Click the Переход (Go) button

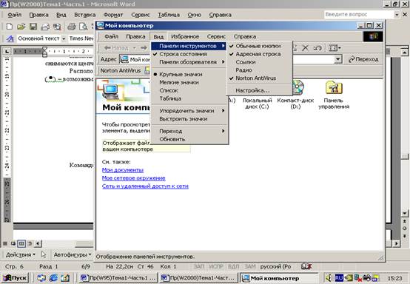click(x=363, y=59)
